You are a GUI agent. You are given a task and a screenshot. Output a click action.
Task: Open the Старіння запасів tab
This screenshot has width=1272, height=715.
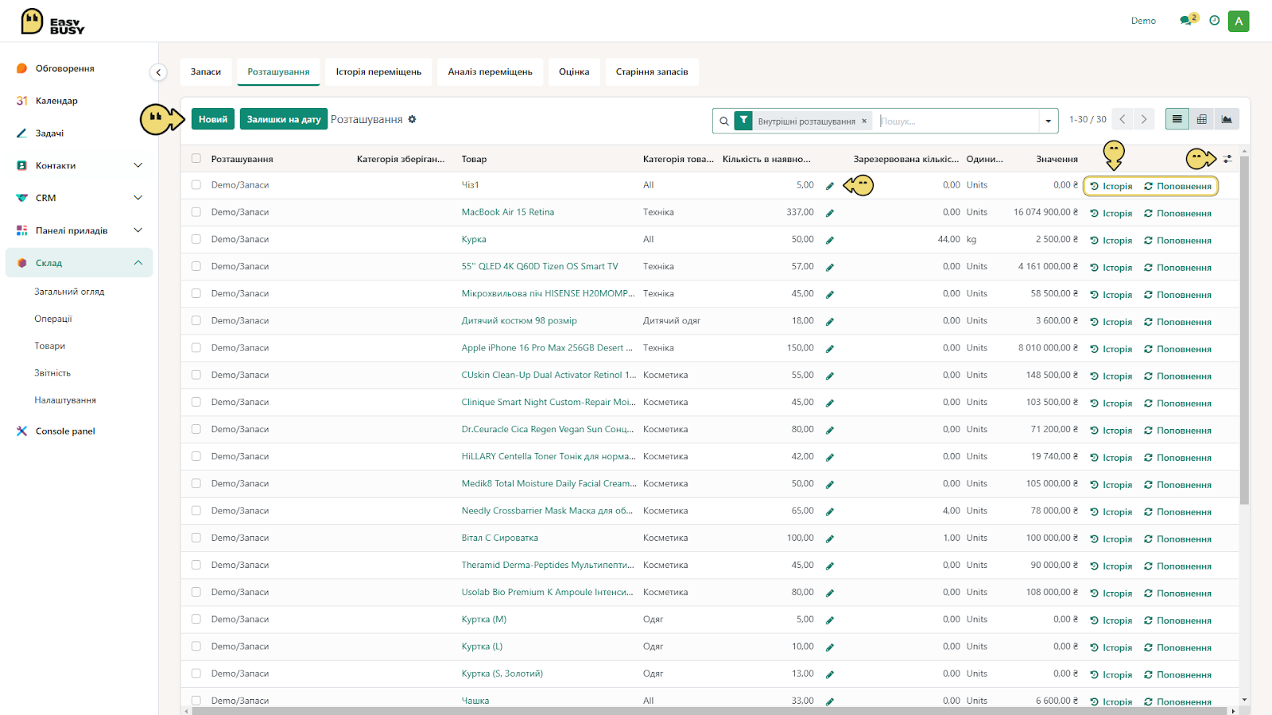coord(652,71)
